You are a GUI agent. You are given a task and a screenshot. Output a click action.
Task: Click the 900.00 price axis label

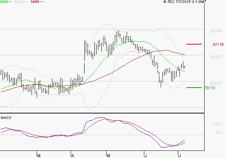point(216,31)
